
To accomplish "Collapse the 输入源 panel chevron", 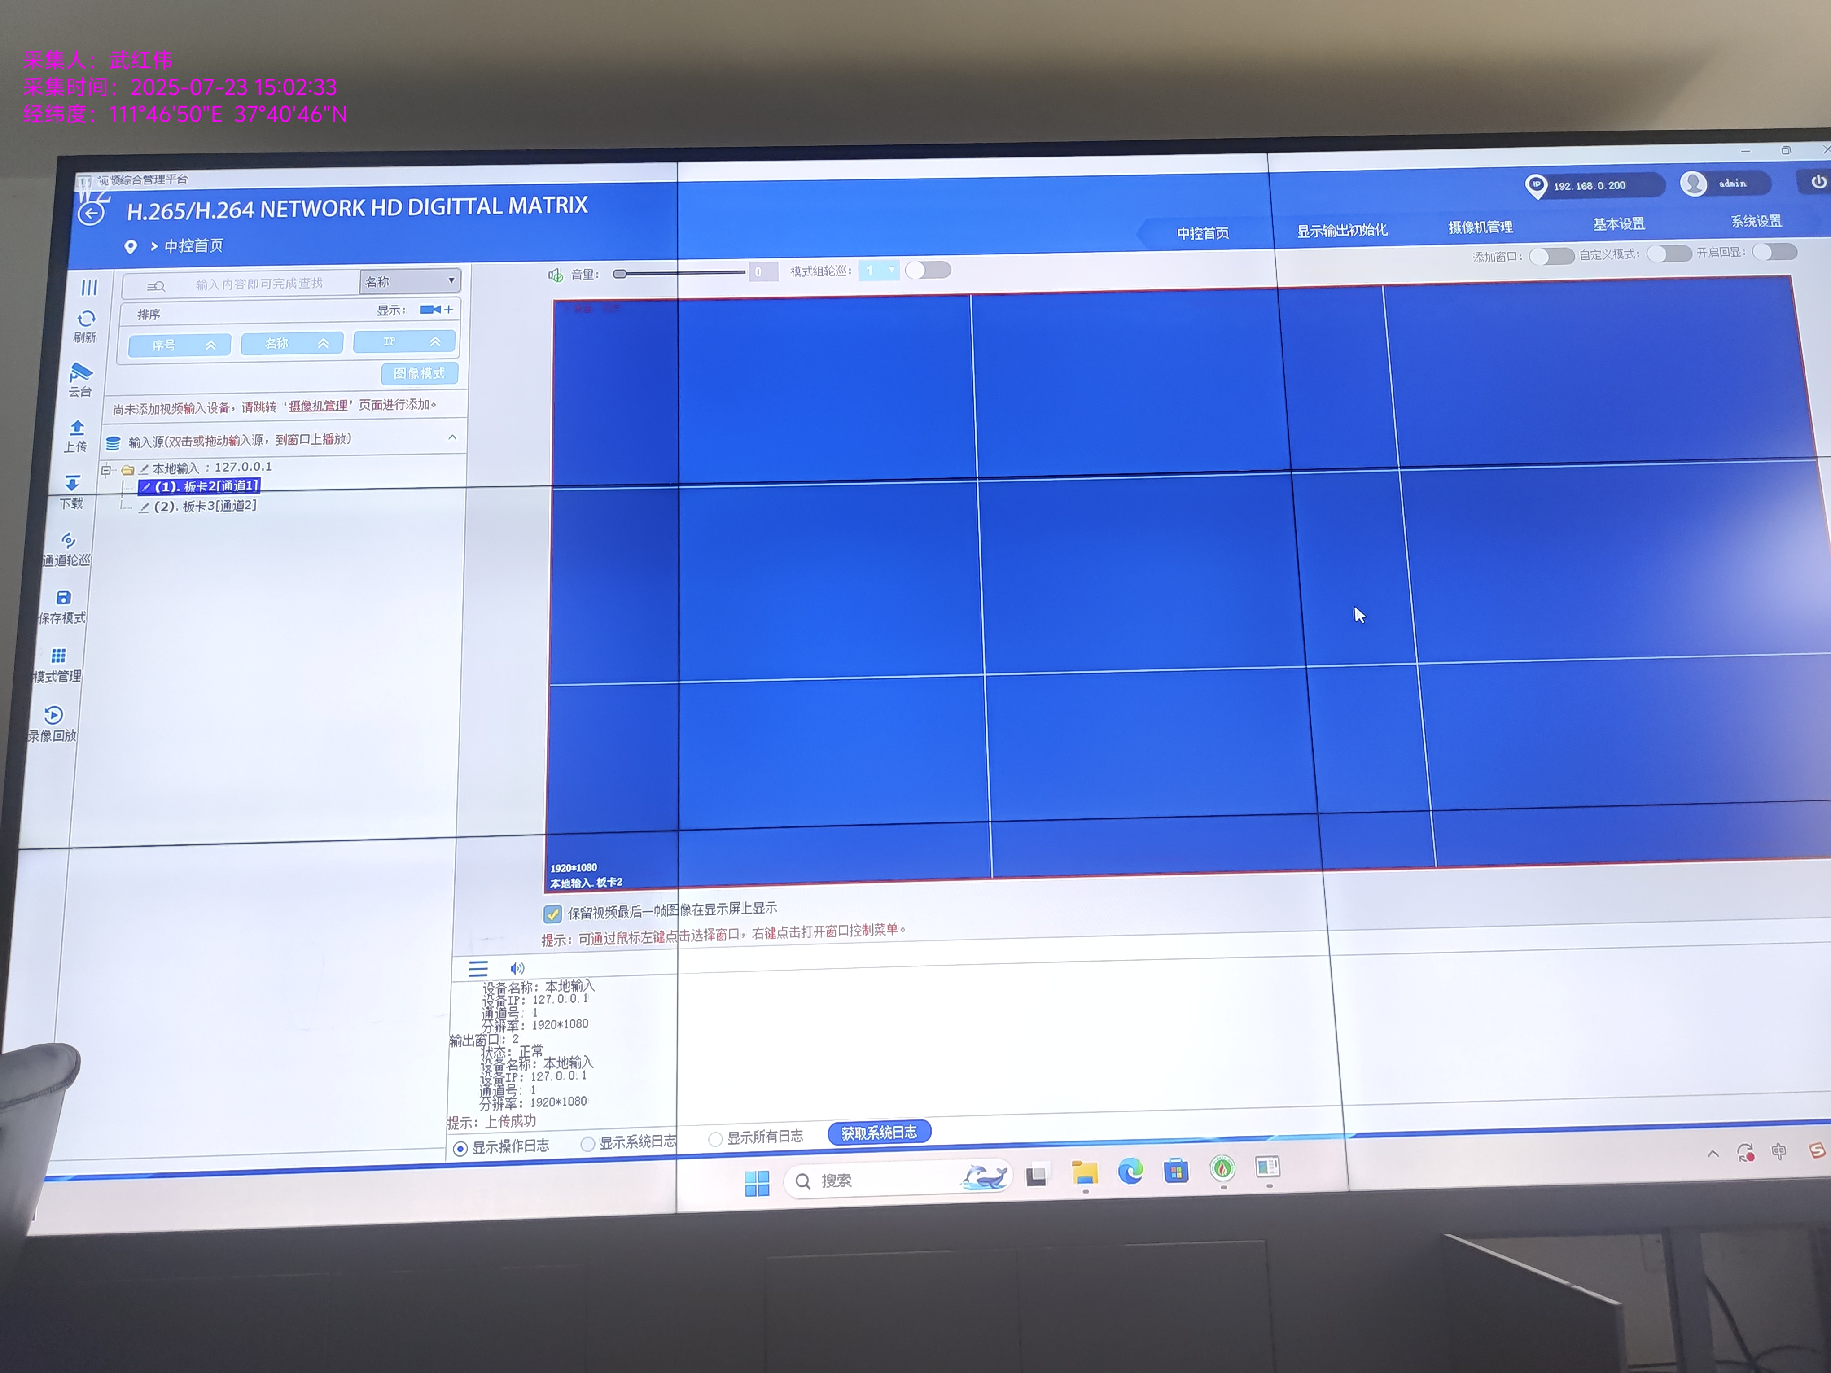I will (x=452, y=437).
